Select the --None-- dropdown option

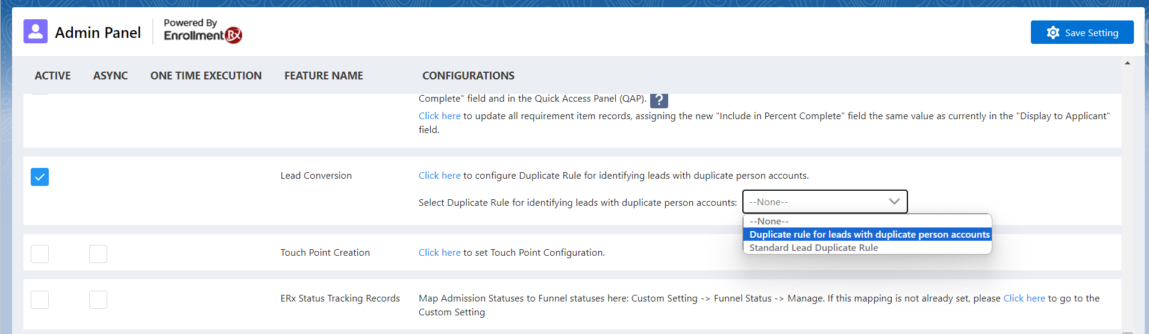pos(769,221)
